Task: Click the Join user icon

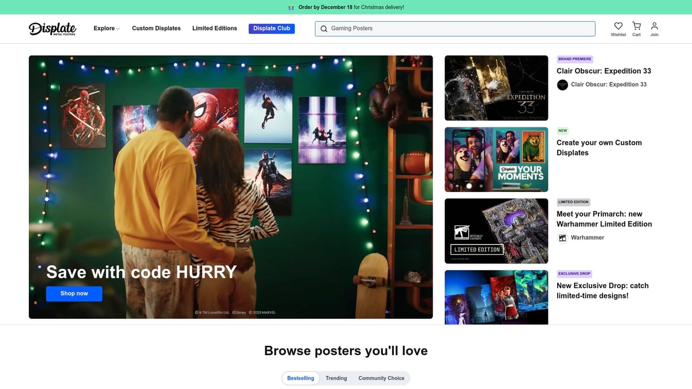Action: 654,26
